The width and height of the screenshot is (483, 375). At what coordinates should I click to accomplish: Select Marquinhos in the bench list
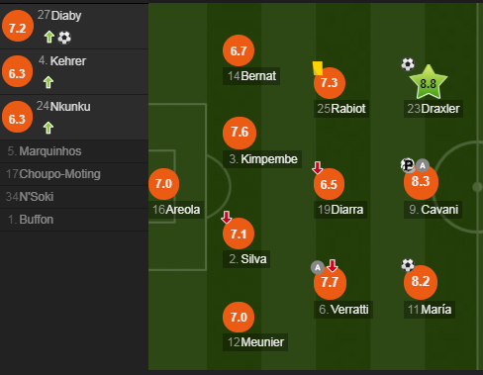tap(74, 151)
